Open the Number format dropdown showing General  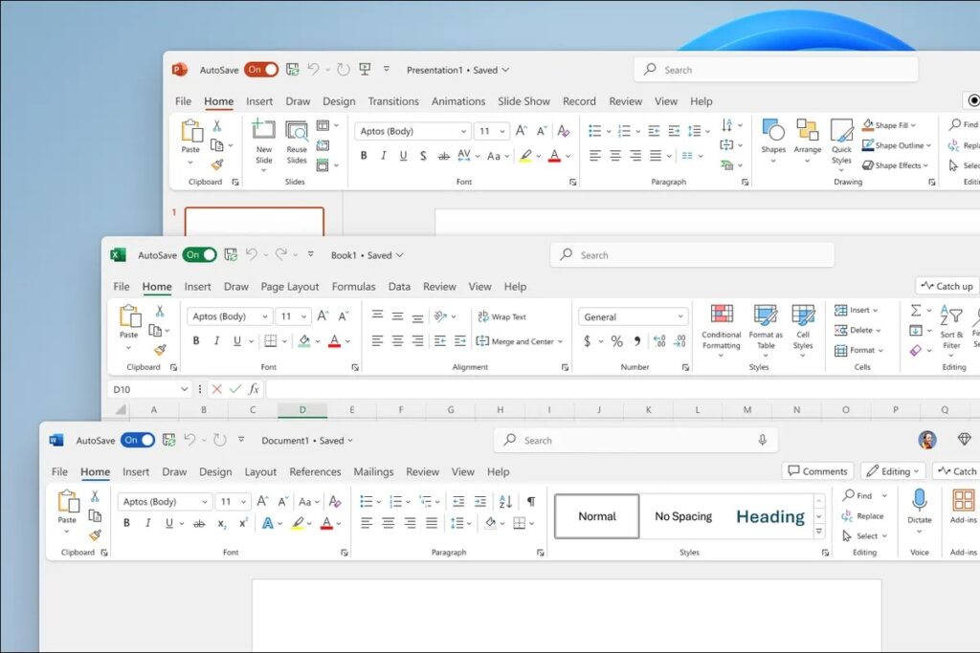coord(632,316)
